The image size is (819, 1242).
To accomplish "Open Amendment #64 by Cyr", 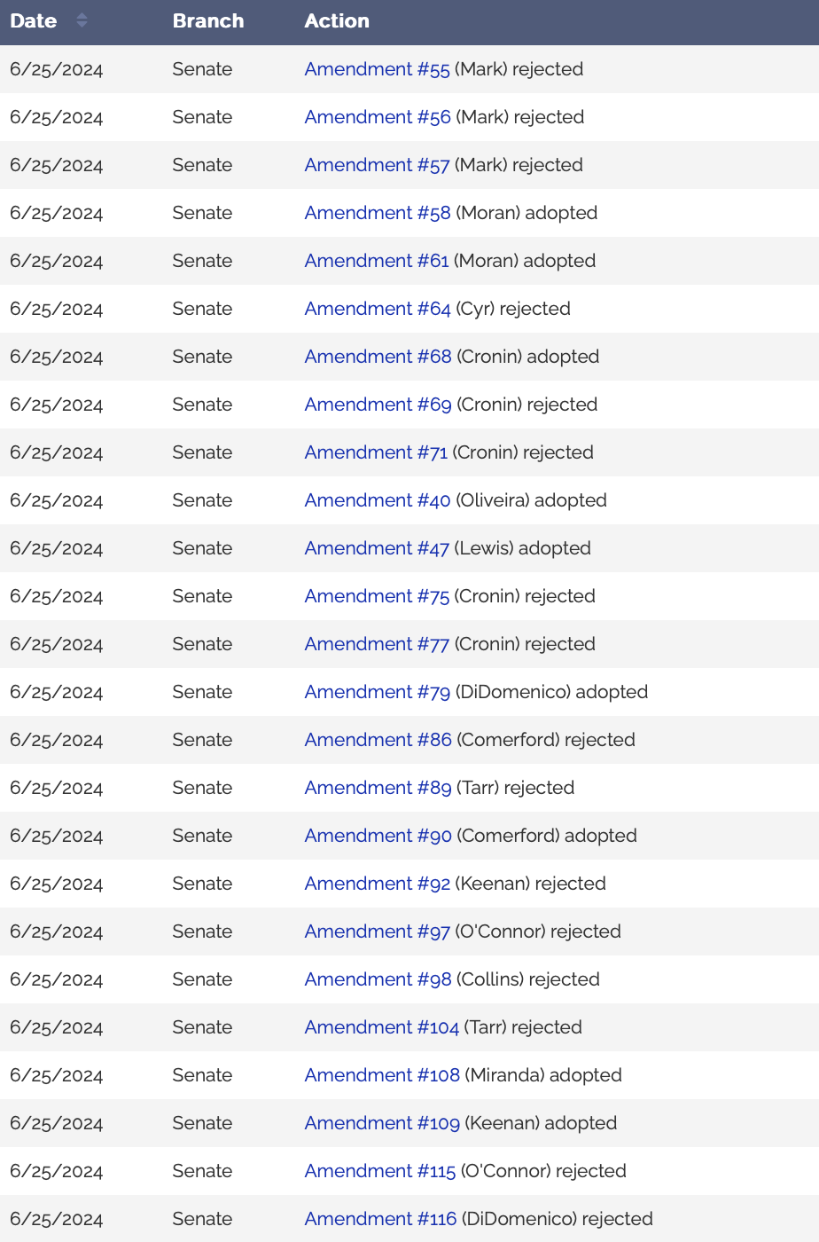I will click(377, 309).
